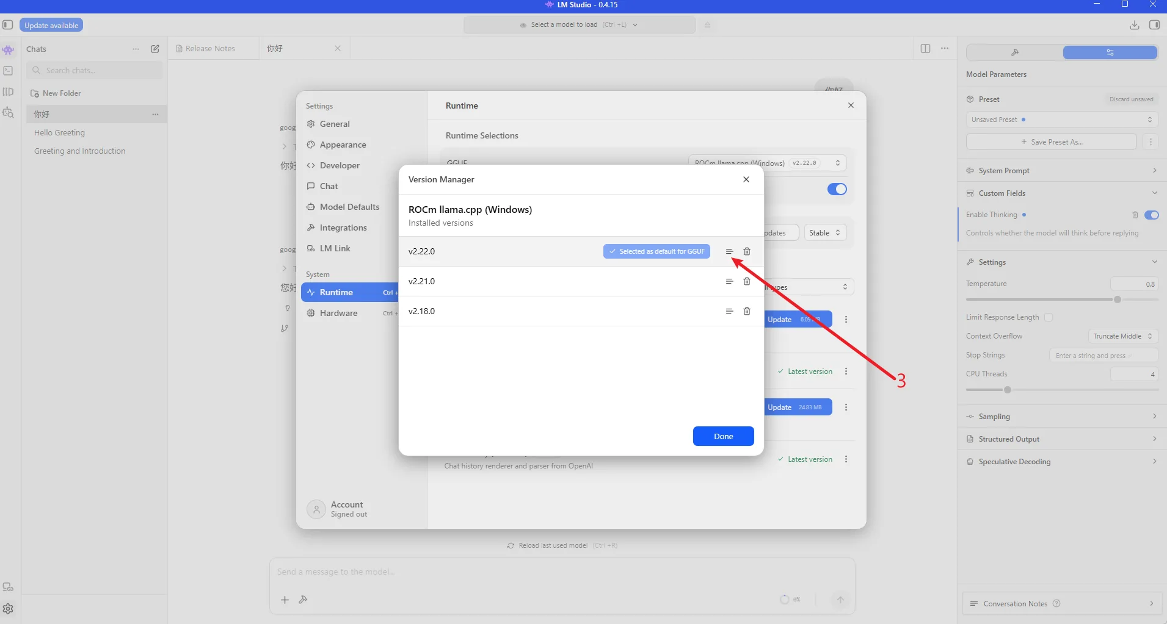Delete runtime version v2.21.0
Screen dimensions: 1167x624
(747, 281)
